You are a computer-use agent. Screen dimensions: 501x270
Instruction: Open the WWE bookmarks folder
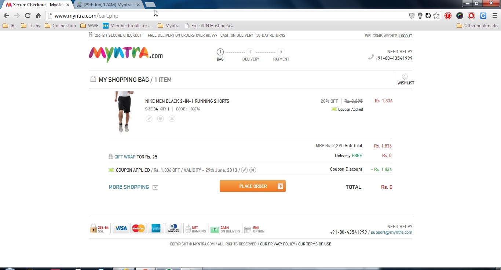coord(89,26)
